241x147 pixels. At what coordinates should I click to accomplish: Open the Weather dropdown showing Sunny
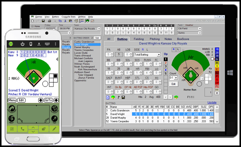point(200,33)
